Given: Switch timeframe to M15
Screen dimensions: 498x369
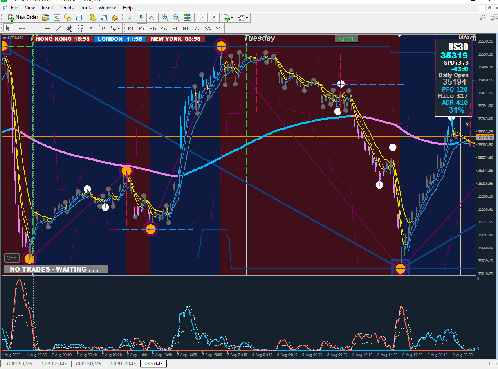Looking at the screenshot, I should click(x=153, y=28).
